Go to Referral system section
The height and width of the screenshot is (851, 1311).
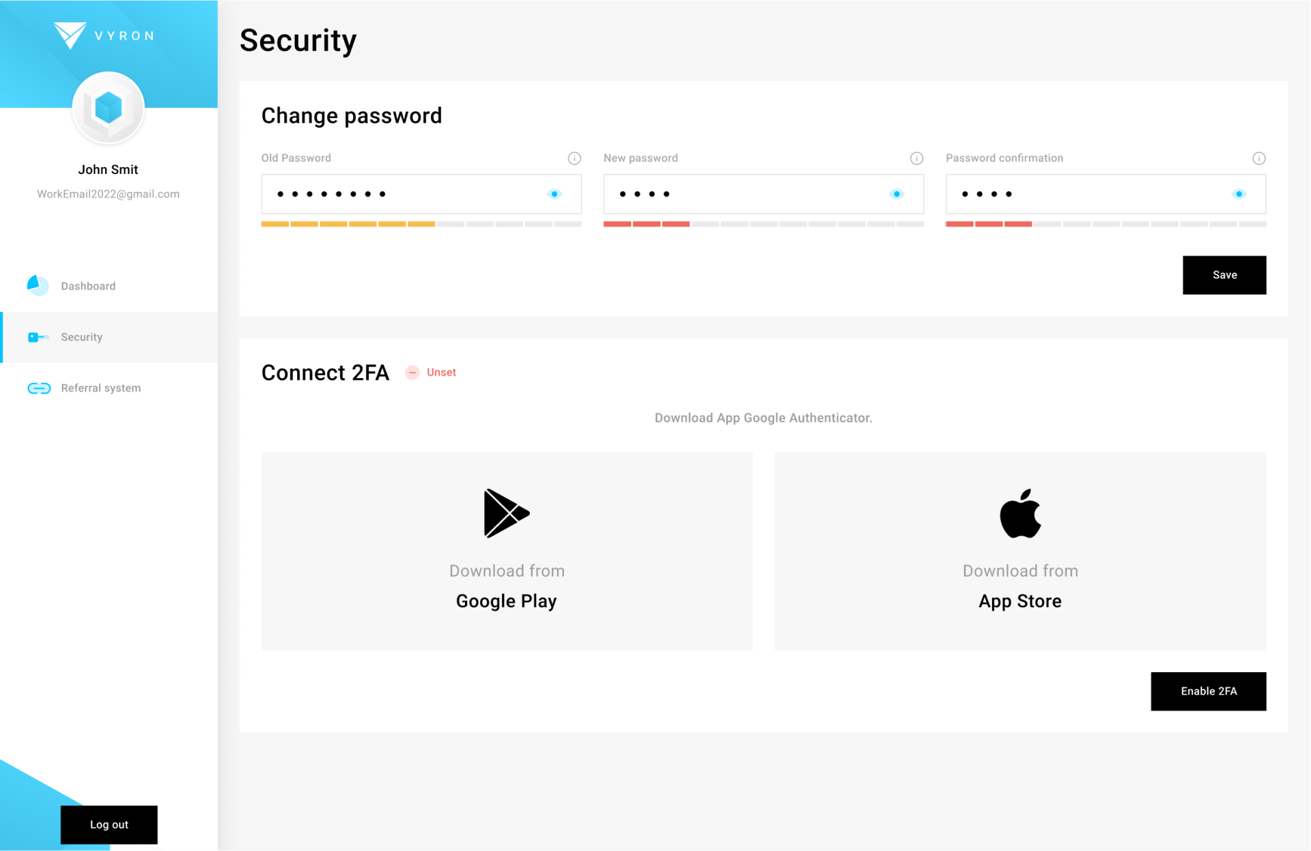pyautogui.click(x=100, y=388)
